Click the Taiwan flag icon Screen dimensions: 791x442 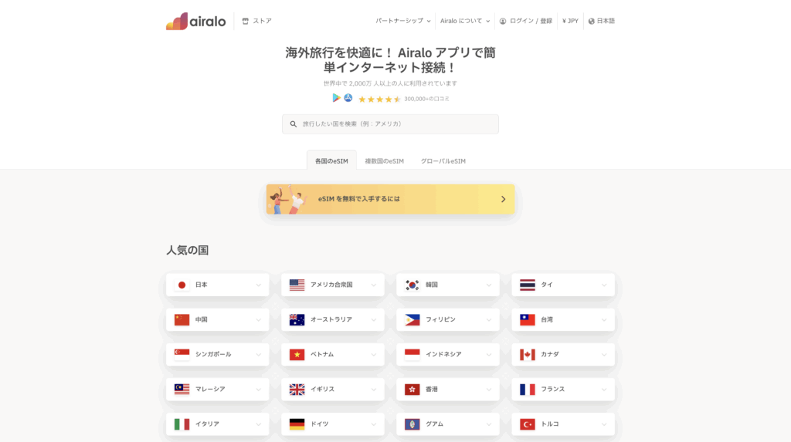point(527,319)
